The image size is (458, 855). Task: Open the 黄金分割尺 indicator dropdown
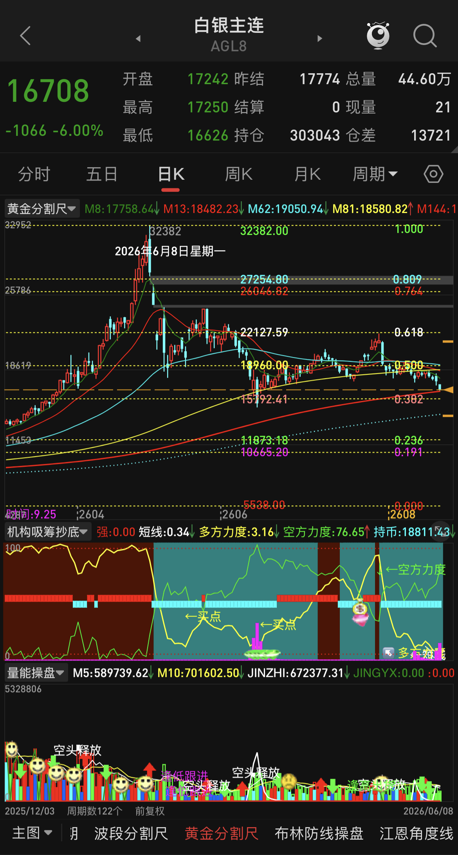tap(41, 209)
